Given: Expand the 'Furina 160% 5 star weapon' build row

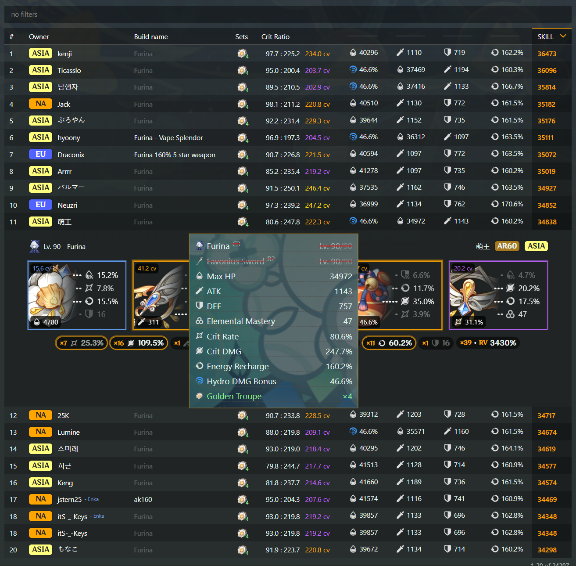Looking at the screenshot, I should click(288, 155).
